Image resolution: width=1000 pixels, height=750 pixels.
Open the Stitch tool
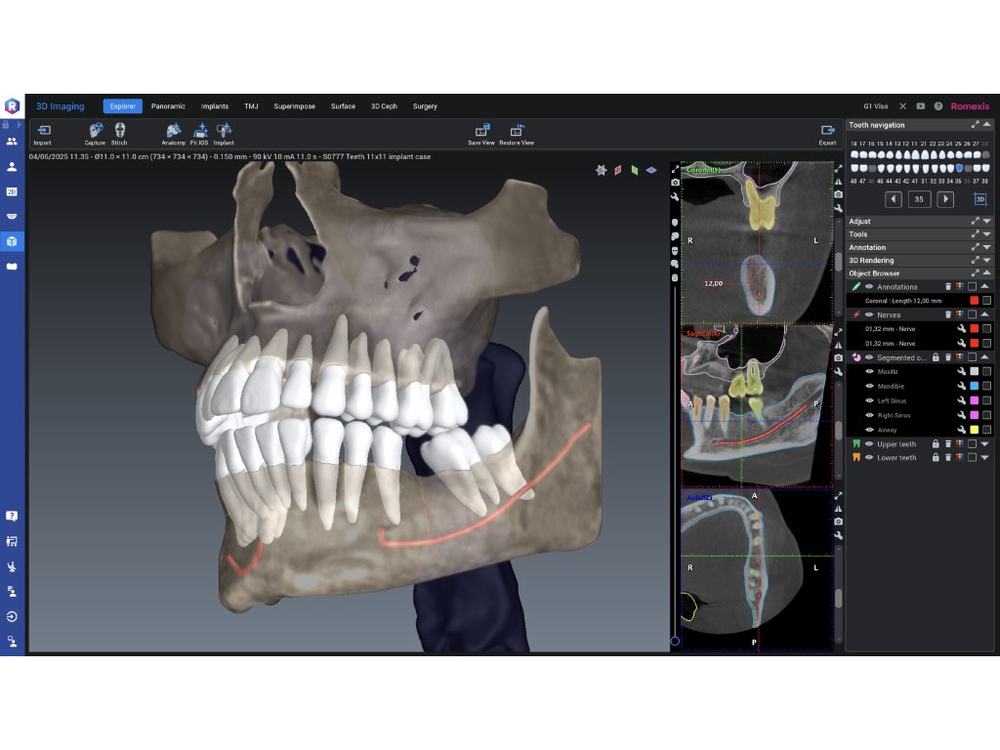pos(119,131)
